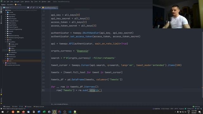Open the View menu
The height and width of the screenshot is (114, 203).
tap(12, 2)
